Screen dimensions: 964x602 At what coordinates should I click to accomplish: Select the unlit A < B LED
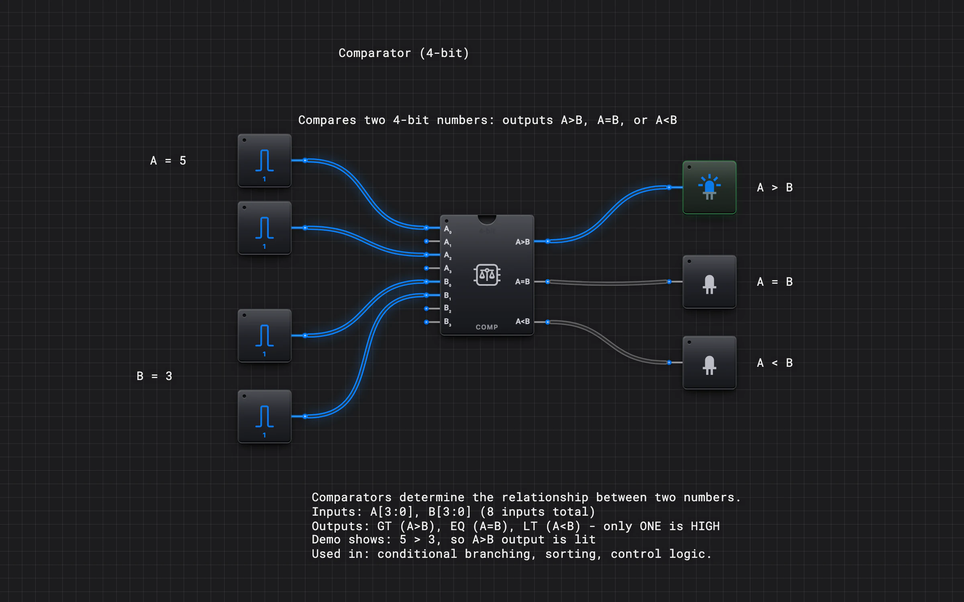click(x=709, y=363)
